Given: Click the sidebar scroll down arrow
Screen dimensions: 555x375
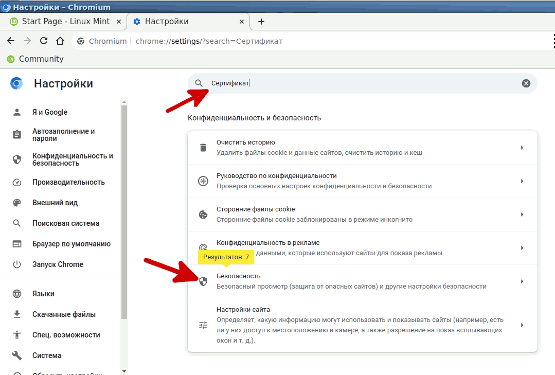Looking at the screenshot, I should pyautogui.click(x=124, y=371).
